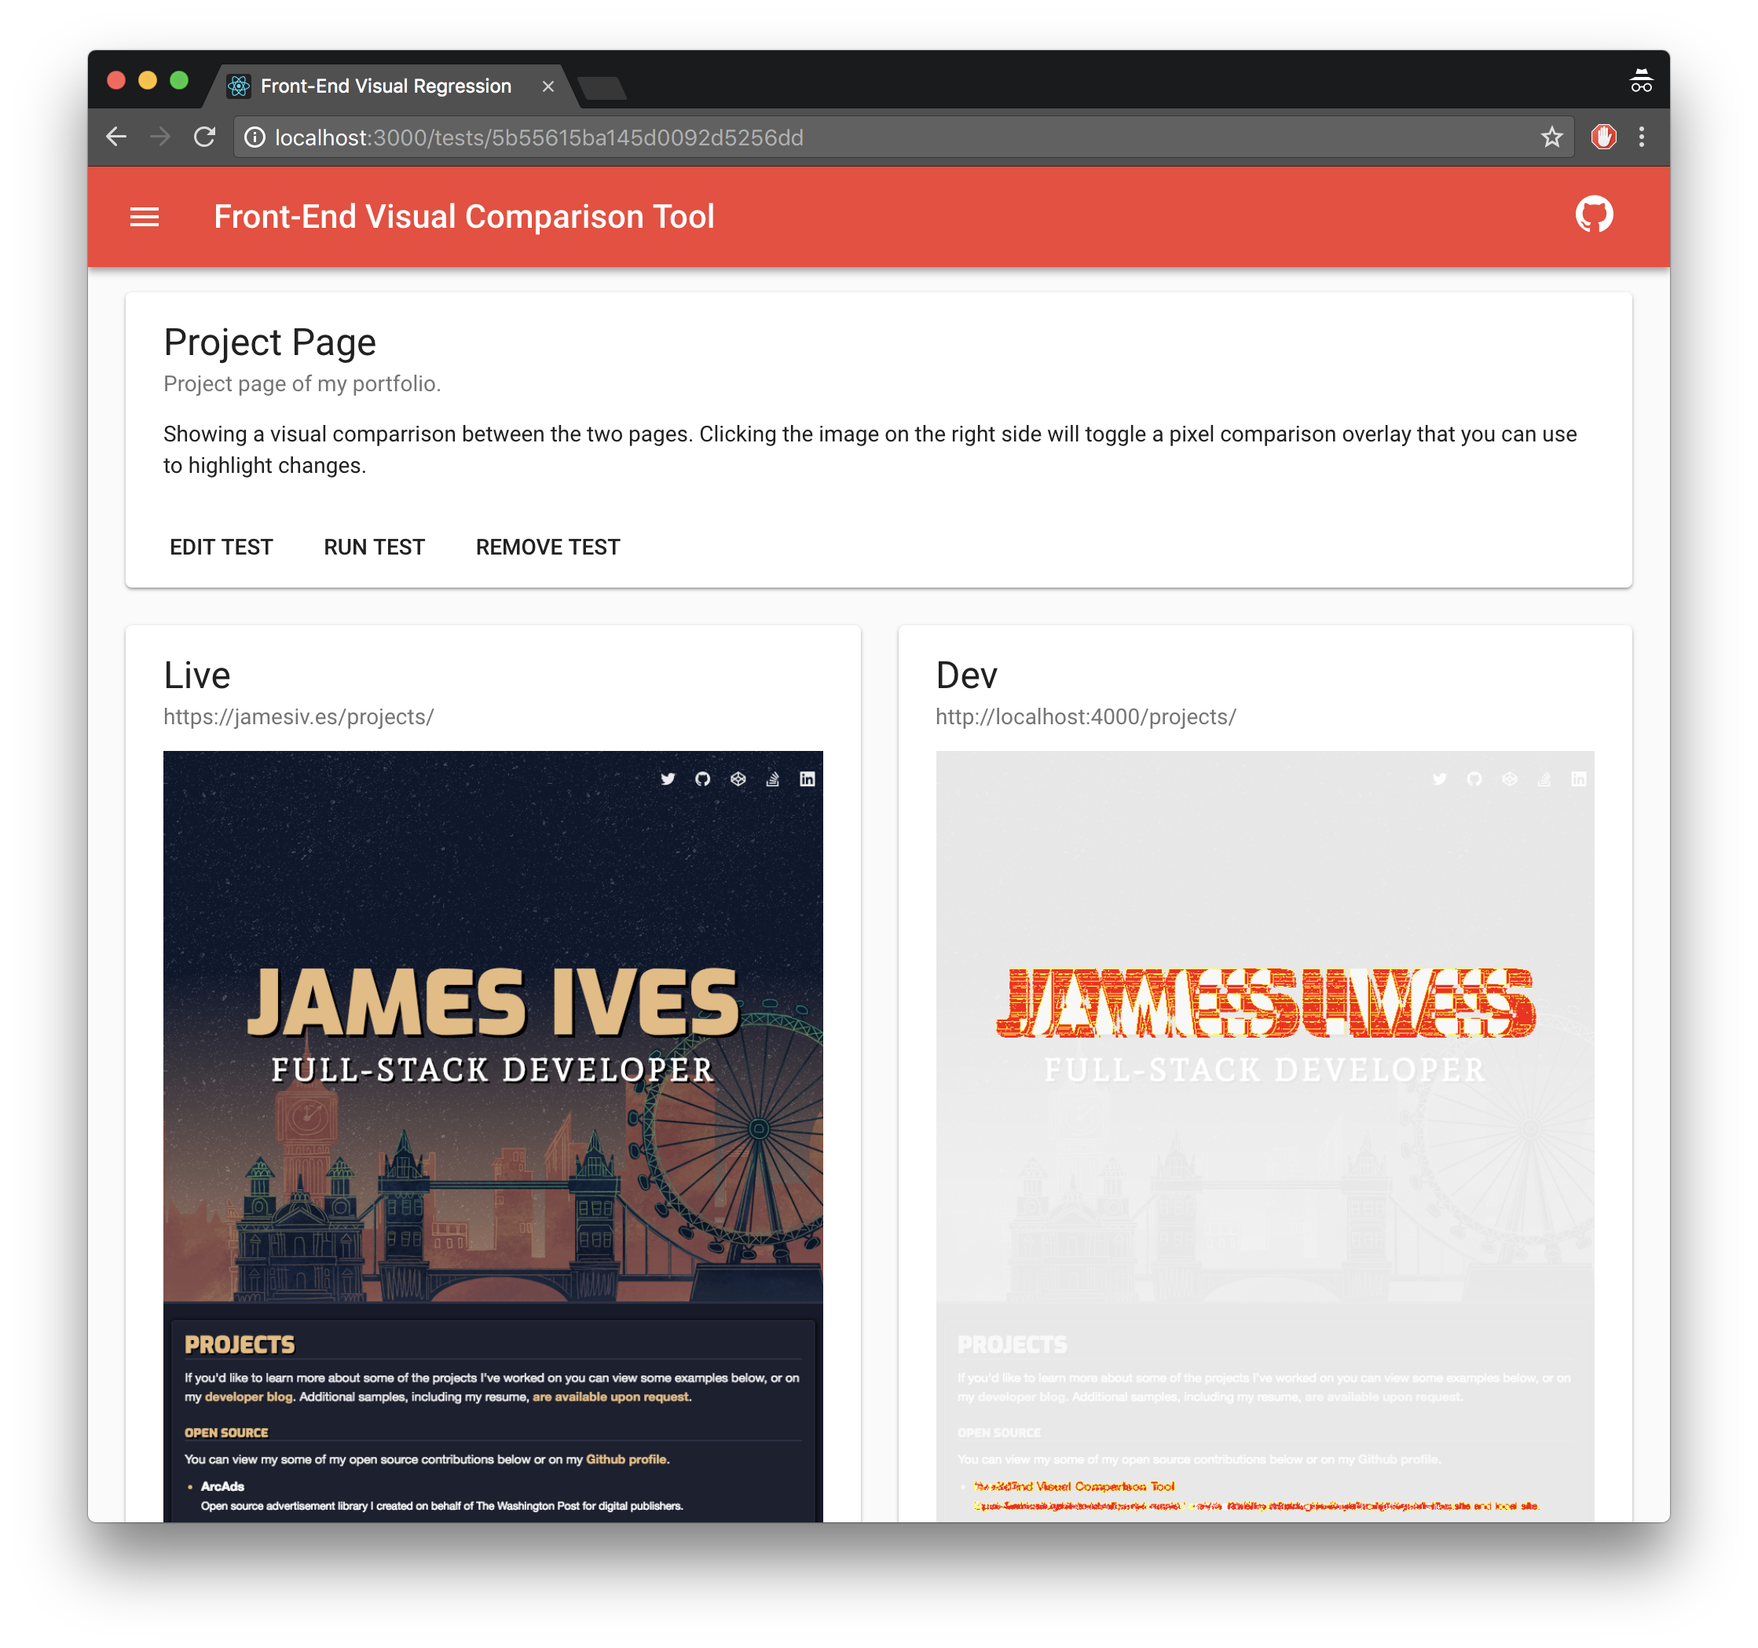View site information icon in address bar
1758x1648 pixels.
[255, 137]
